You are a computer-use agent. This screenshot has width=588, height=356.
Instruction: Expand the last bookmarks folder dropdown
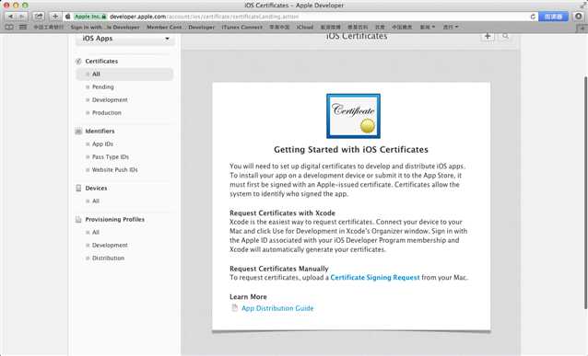[451, 27]
